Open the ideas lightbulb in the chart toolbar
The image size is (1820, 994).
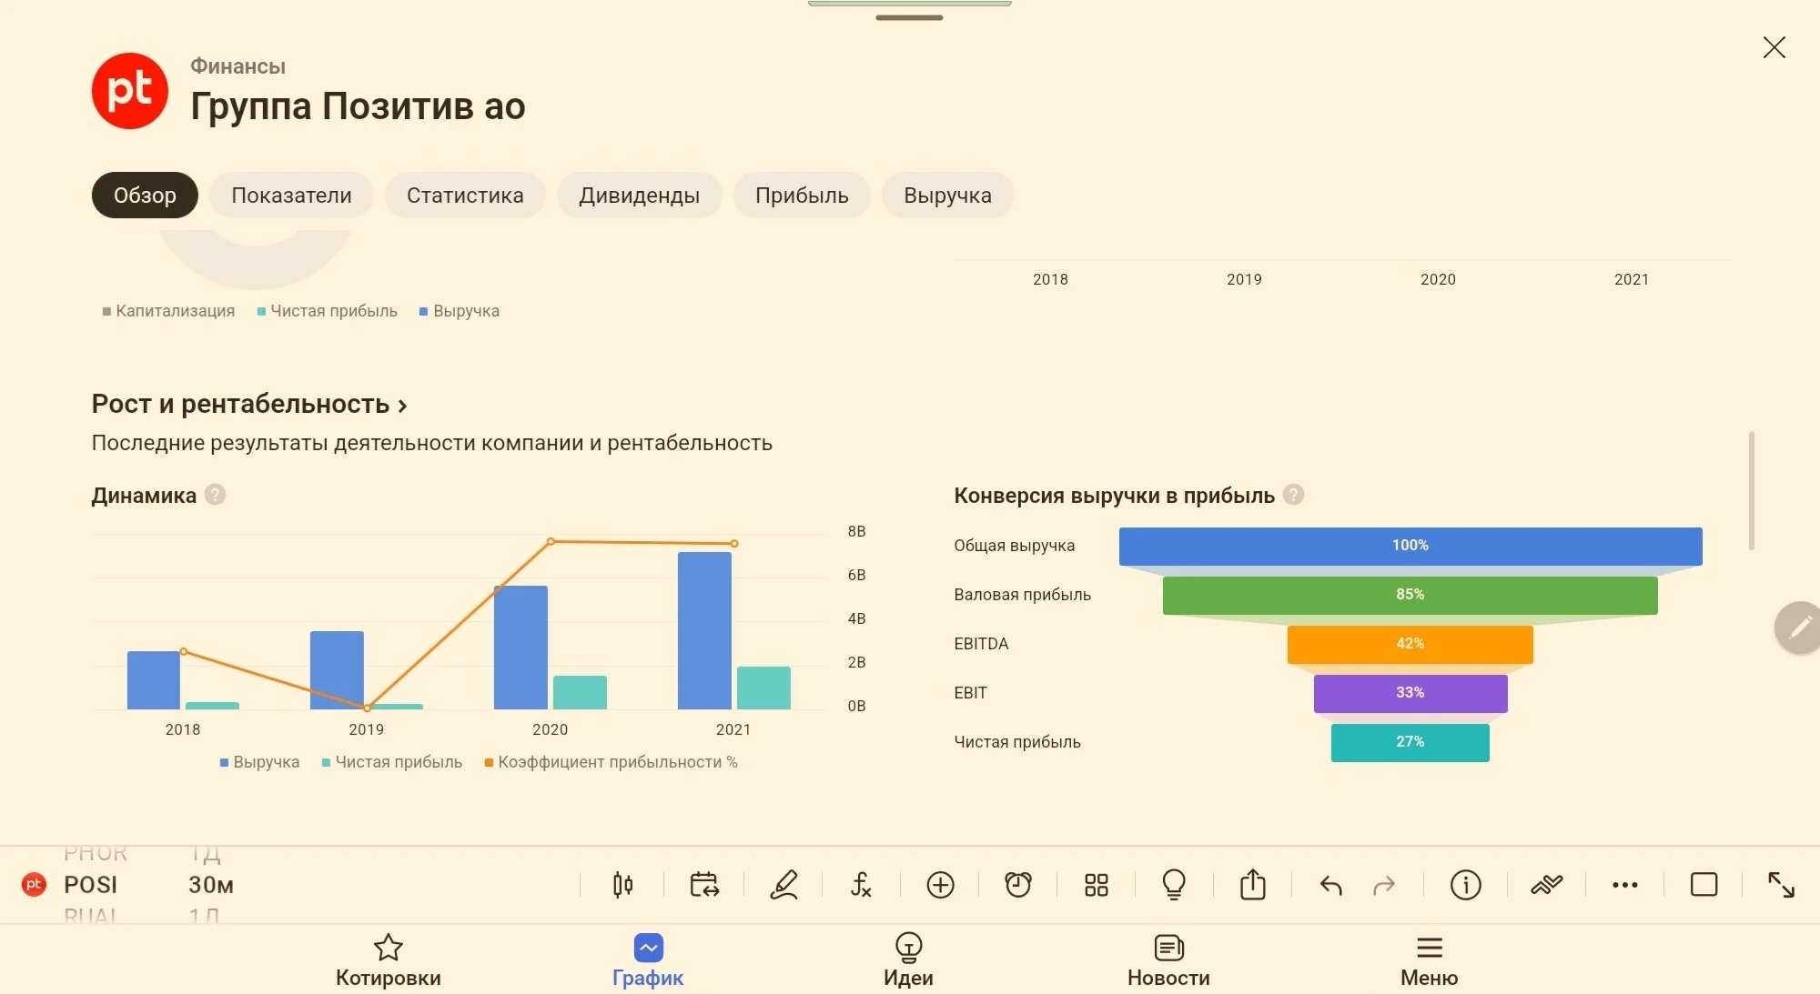coord(1174,885)
